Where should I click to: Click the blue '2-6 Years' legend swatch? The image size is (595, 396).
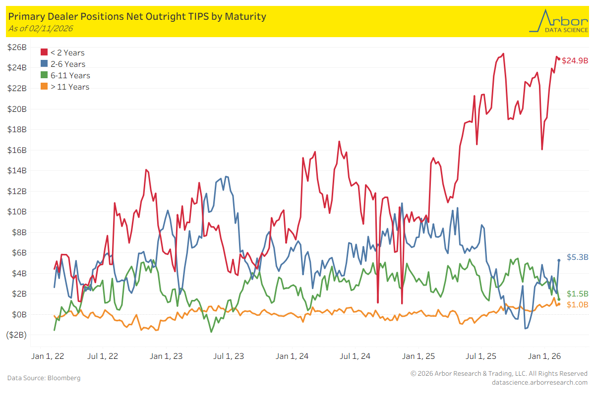[x=44, y=64]
